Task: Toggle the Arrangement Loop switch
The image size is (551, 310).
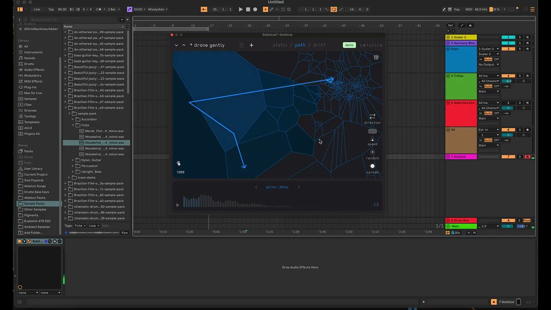Action: point(334,9)
